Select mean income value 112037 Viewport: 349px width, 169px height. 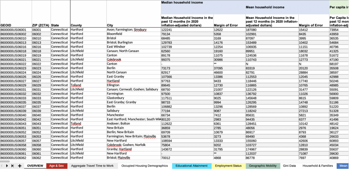pos(272,153)
